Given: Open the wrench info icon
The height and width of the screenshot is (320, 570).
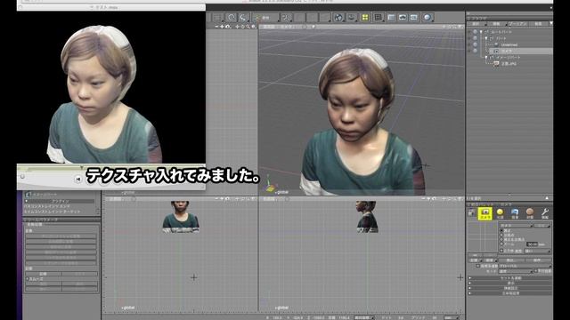Looking at the screenshot, I should coord(545,213).
